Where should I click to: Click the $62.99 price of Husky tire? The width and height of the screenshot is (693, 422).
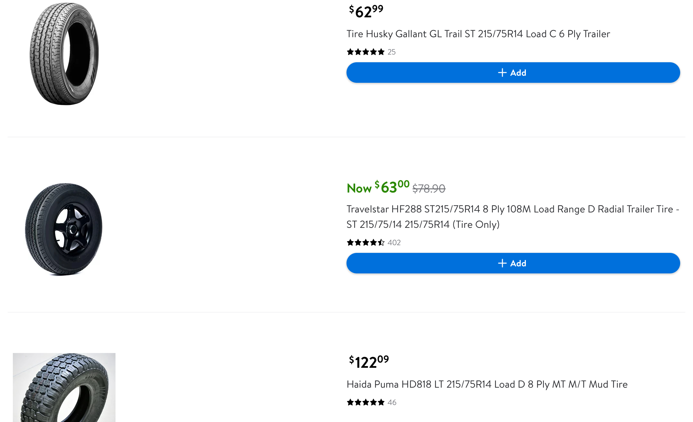coord(366,11)
